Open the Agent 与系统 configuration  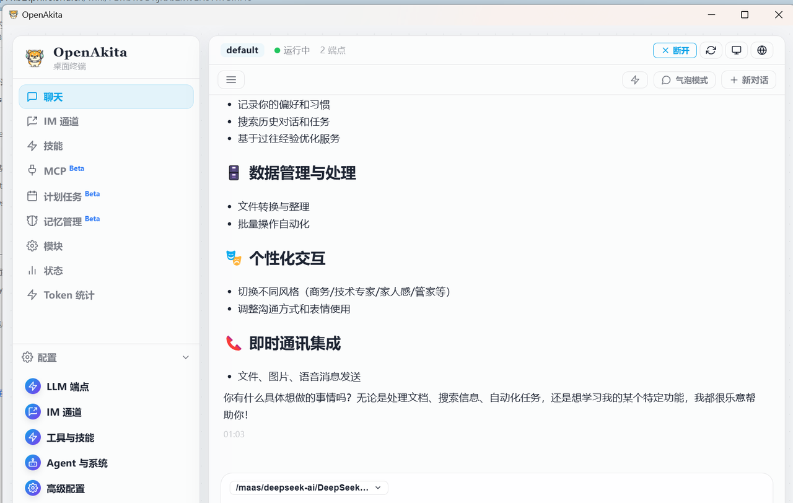[x=106, y=463]
